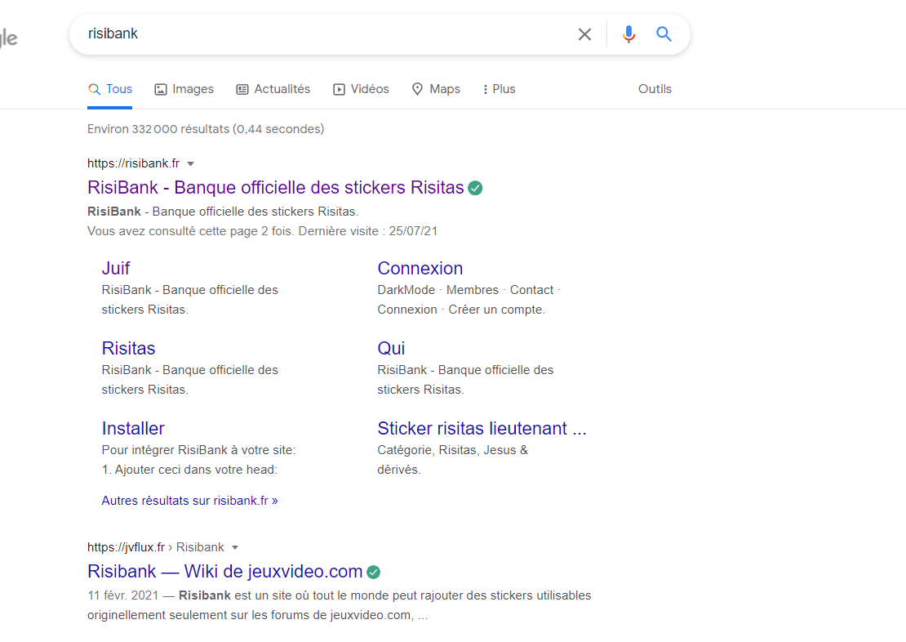Click the Pour intégrer RisiBank à votre site snippet
The height and width of the screenshot is (642, 906).
point(198,460)
